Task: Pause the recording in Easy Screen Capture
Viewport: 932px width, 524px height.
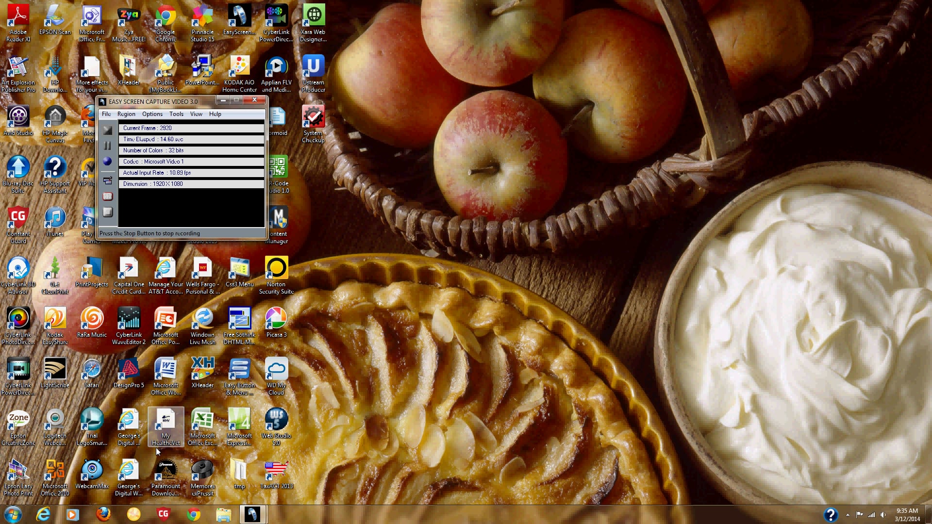Action: click(108, 146)
